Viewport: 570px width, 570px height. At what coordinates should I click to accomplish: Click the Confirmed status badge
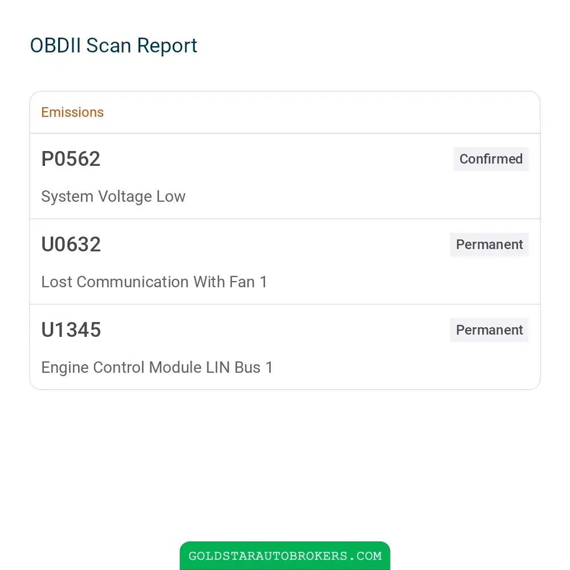(x=491, y=159)
